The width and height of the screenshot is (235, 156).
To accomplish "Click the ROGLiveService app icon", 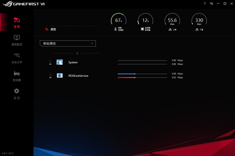I will pyautogui.click(x=59, y=76).
